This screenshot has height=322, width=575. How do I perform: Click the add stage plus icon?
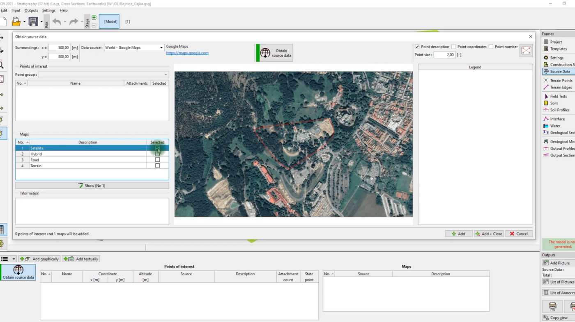[x=94, y=18]
